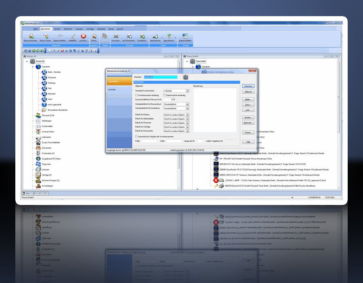Select Berlin - Zentrale in Muster AG tree
Viewport: 363px width, 283px height.
click(x=54, y=72)
